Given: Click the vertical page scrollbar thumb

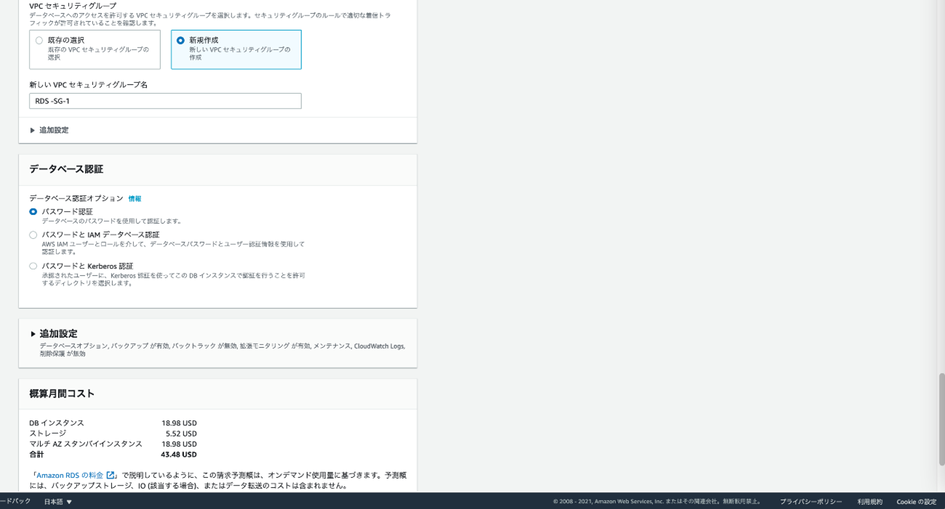Looking at the screenshot, I should tap(941, 419).
